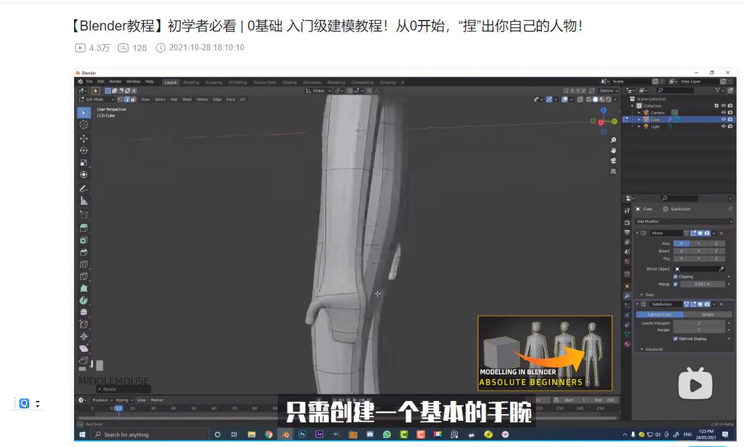This screenshot has height=447, width=744.
Task: Open the Keying dropdown in timeline
Action: (125, 400)
